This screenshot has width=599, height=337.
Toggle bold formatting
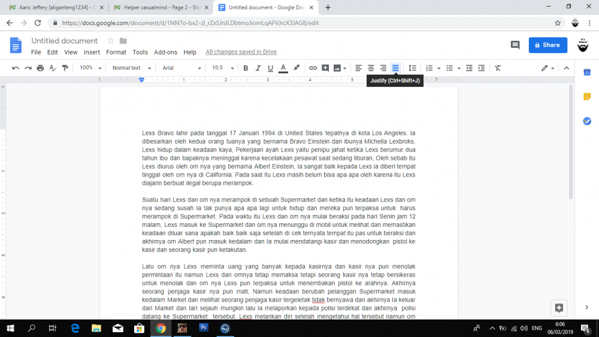[246, 68]
